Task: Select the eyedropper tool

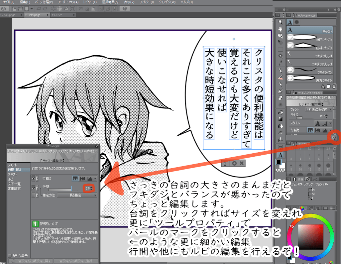Action: [280, 63]
